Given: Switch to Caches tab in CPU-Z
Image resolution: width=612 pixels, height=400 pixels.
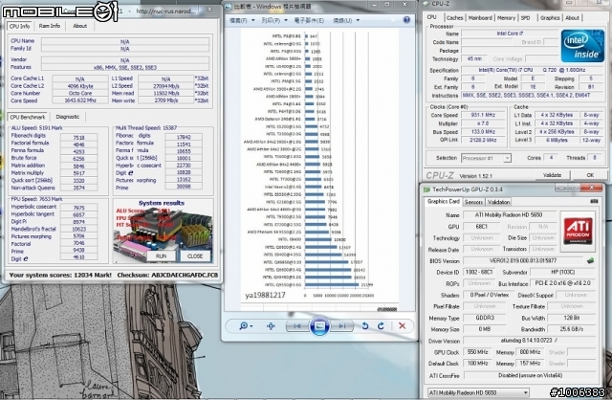Looking at the screenshot, I should tap(455, 18).
